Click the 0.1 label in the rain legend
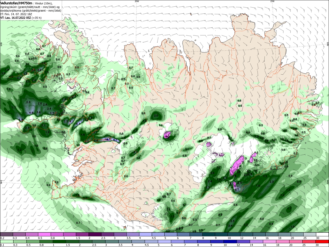 click(x=2, y=245)
